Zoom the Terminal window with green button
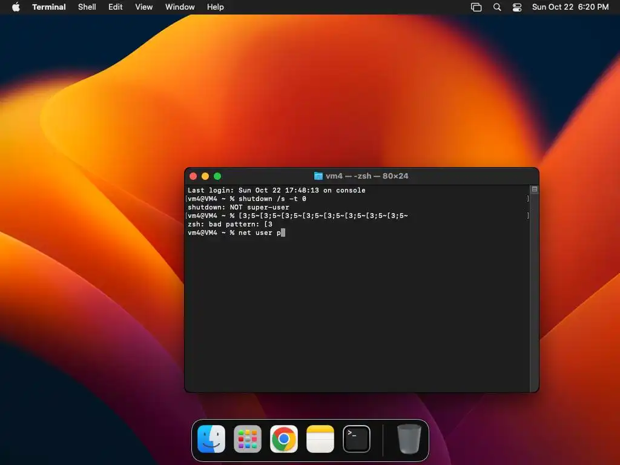This screenshot has height=465, width=620. 217,176
